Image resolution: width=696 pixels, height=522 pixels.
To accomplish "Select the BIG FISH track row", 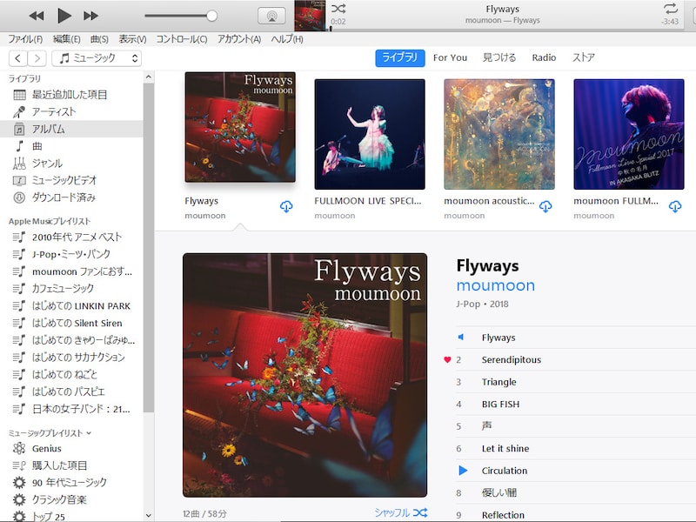I will click(x=576, y=404).
